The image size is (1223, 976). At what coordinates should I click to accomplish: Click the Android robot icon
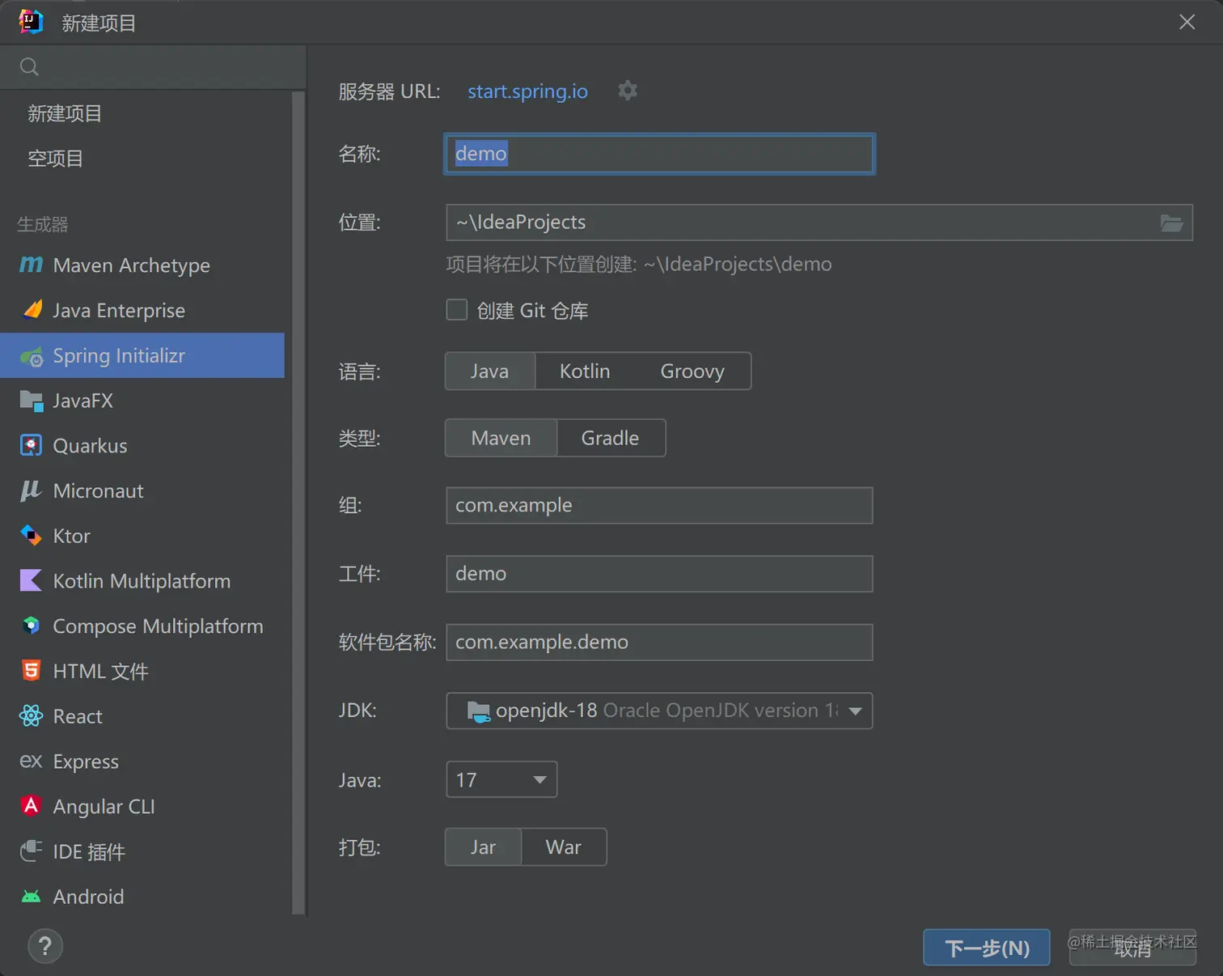(x=31, y=896)
